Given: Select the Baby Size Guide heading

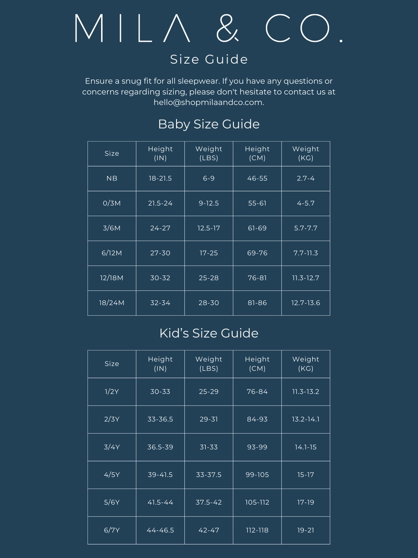Looking at the screenshot, I should point(209,124).
